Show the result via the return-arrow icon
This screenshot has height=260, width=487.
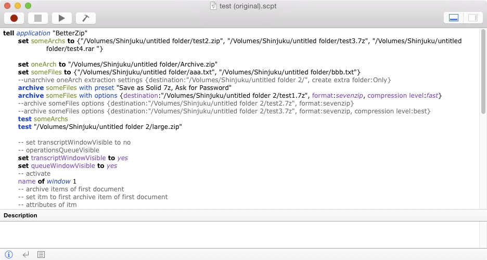[25, 254]
